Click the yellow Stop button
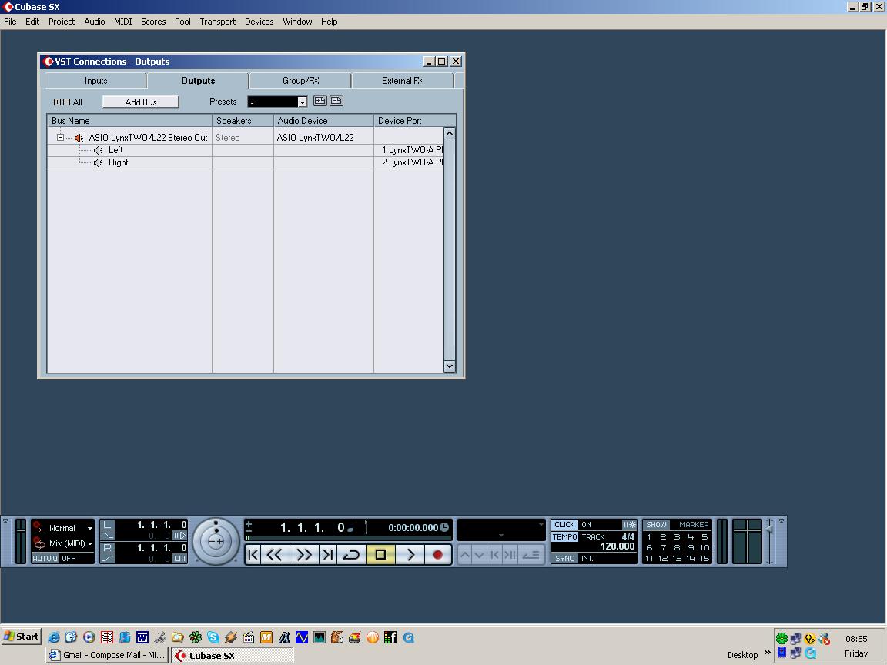Image resolution: width=887 pixels, height=665 pixels. pos(380,555)
